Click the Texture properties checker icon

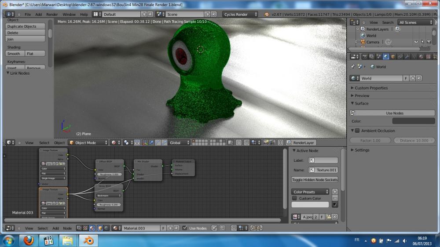click(428, 57)
